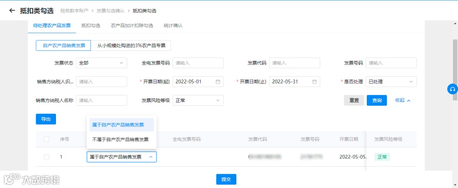Click the 正常 risk tag in row 1
Screen dimensions: 458x188
382,157
